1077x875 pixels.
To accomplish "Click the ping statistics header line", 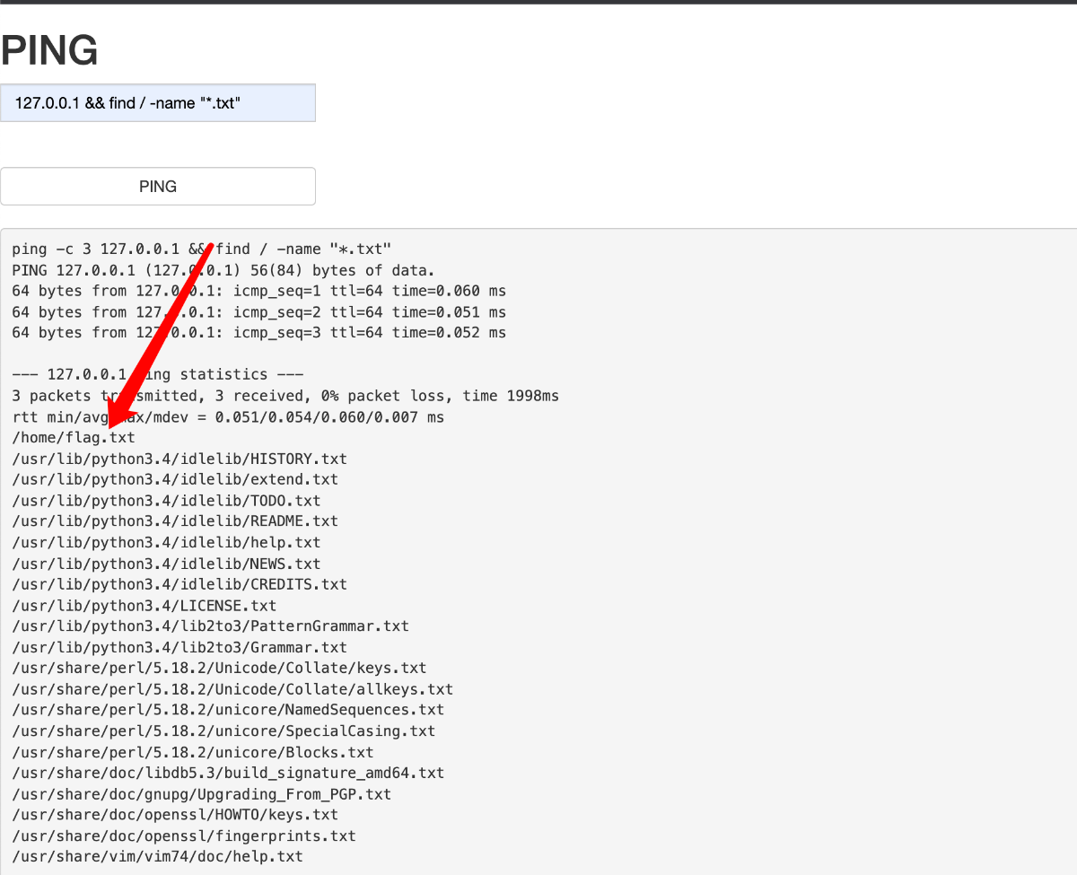I will pyautogui.click(x=158, y=375).
